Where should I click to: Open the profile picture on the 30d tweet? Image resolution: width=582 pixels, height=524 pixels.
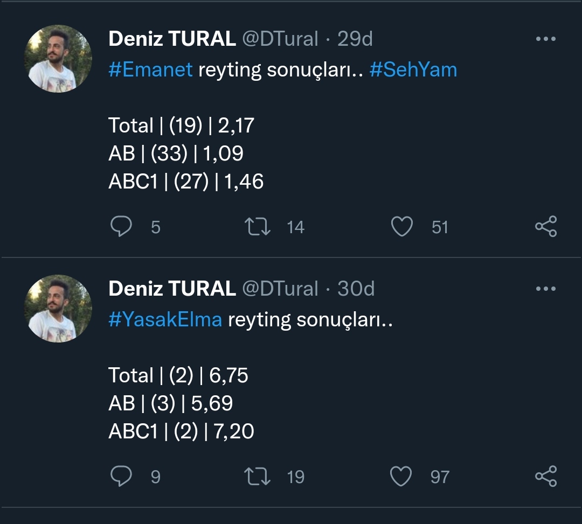58,309
